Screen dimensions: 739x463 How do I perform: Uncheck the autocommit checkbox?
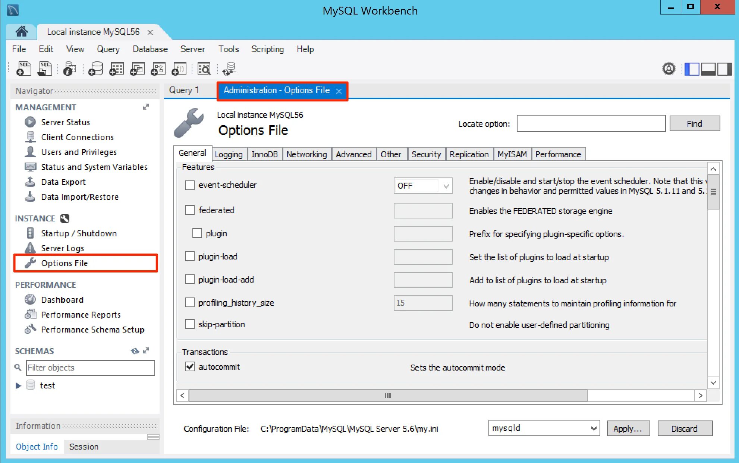tap(190, 367)
